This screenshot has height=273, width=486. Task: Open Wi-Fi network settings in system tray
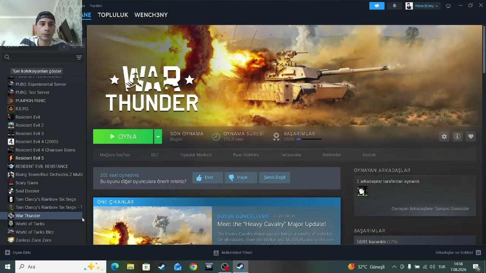(425, 267)
